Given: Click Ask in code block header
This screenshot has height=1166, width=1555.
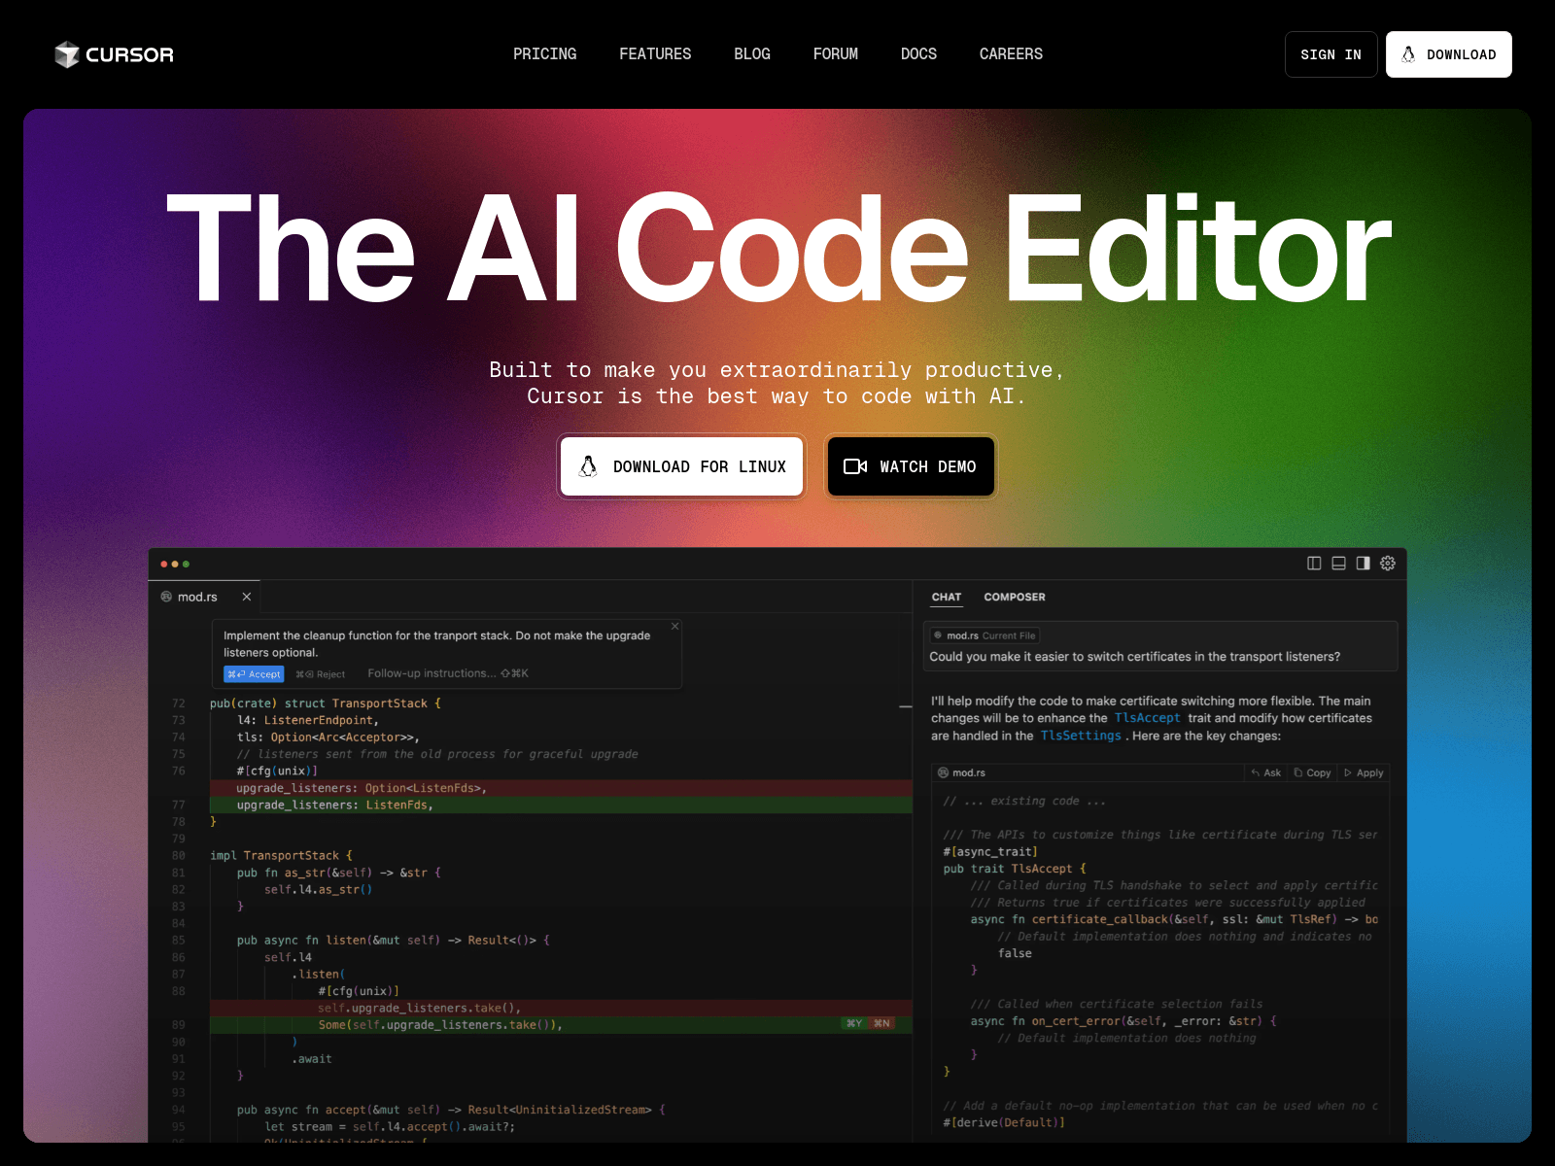Looking at the screenshot, I should coord(1265,772).
